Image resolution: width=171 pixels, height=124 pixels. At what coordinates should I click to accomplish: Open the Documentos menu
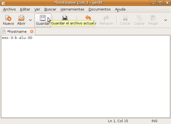pyautogui.click(x=99, y=9)
